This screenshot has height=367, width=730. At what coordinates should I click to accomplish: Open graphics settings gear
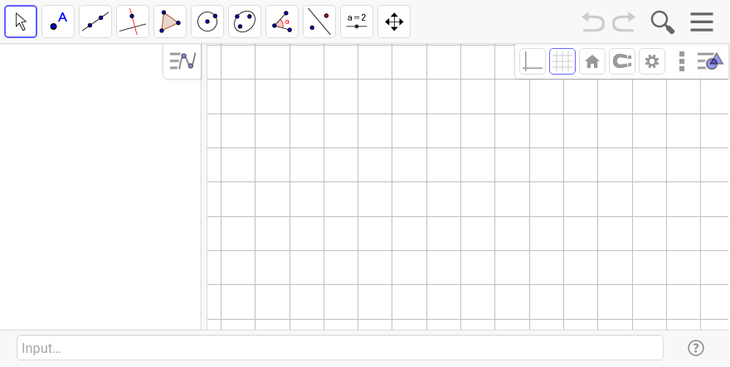pyautogui.click(x=652, y=61)
